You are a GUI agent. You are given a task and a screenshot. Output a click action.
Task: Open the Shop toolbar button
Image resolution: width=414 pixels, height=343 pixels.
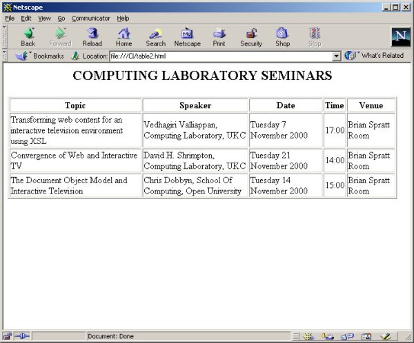tap(282, 37)
